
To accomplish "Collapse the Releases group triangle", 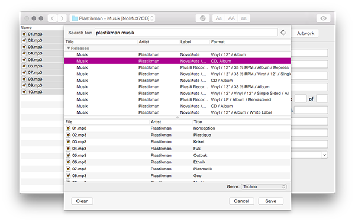I will pyautogui.click(x=69, y=48).
